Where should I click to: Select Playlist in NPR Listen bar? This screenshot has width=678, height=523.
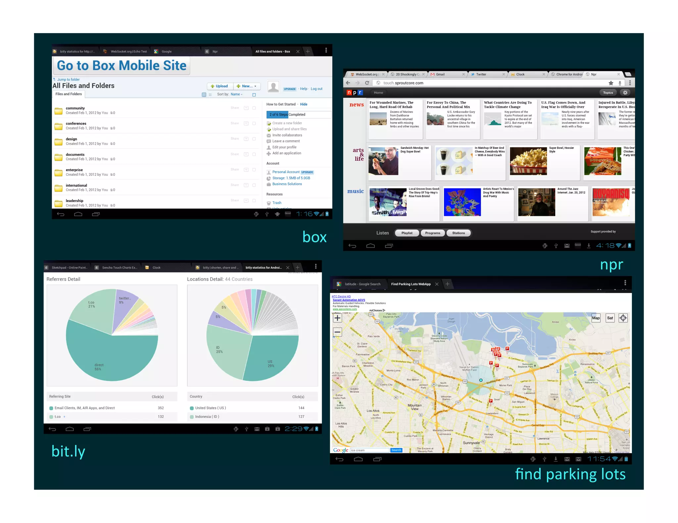pos(407,233)
